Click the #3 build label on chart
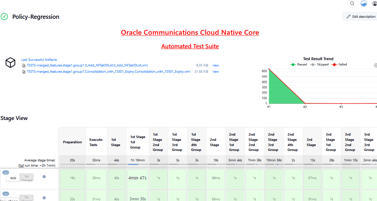 (x=341, y=107)
